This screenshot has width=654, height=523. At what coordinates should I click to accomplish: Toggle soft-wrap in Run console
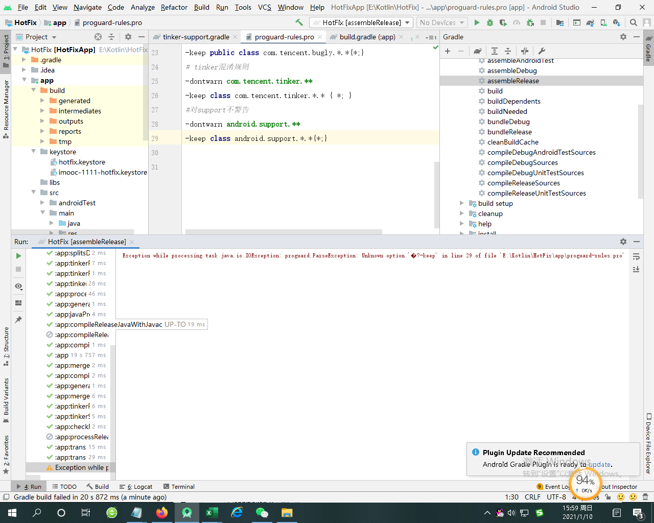pos(636,256)
